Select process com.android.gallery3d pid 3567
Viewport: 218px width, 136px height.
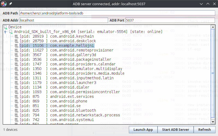(x=58, y=55)
